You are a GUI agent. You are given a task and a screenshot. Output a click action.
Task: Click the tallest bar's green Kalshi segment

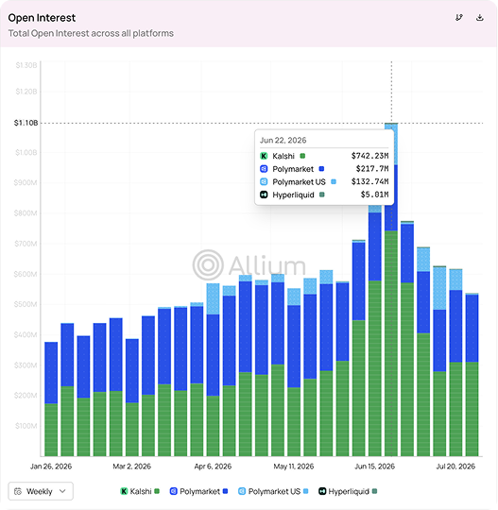[x=391, y=344]
